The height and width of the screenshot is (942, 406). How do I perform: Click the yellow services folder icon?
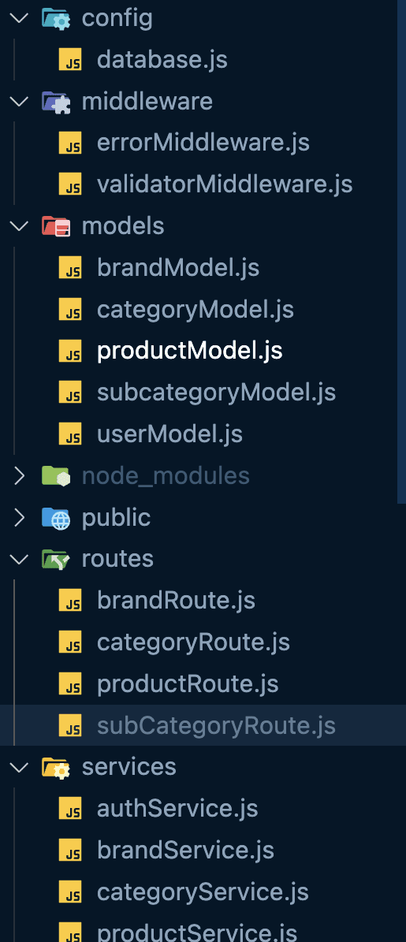pos(56,766)
